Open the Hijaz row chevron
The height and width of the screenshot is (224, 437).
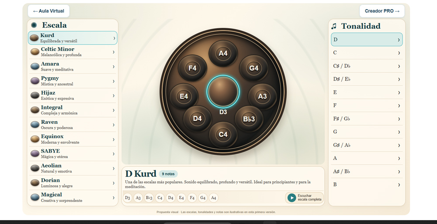pyautogui.click(x=114, y=95)
